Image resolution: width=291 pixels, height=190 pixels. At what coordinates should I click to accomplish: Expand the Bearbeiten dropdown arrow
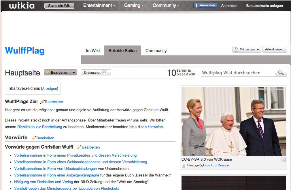[x=74, y=73]
